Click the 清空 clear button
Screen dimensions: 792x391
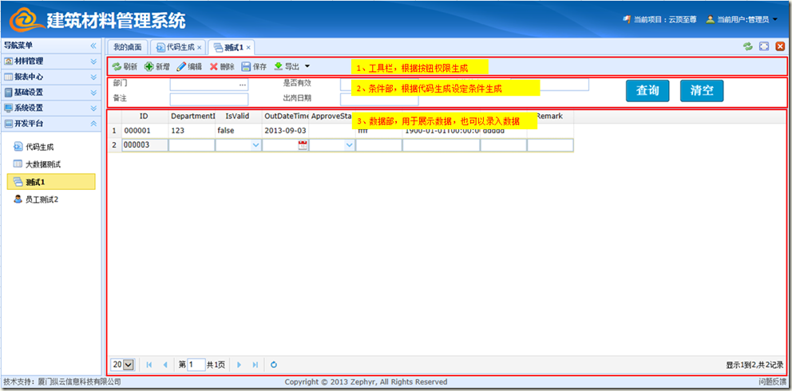coord(702,91)
